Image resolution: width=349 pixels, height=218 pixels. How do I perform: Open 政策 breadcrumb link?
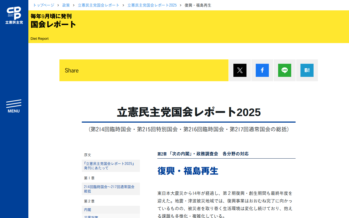(x=66, y=5)
